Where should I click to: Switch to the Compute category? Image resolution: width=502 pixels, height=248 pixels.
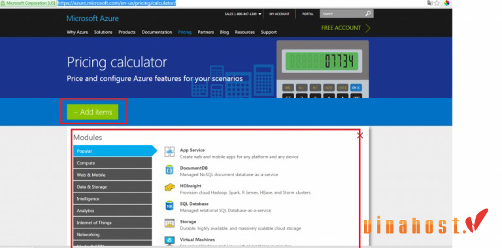click(112, 163)
